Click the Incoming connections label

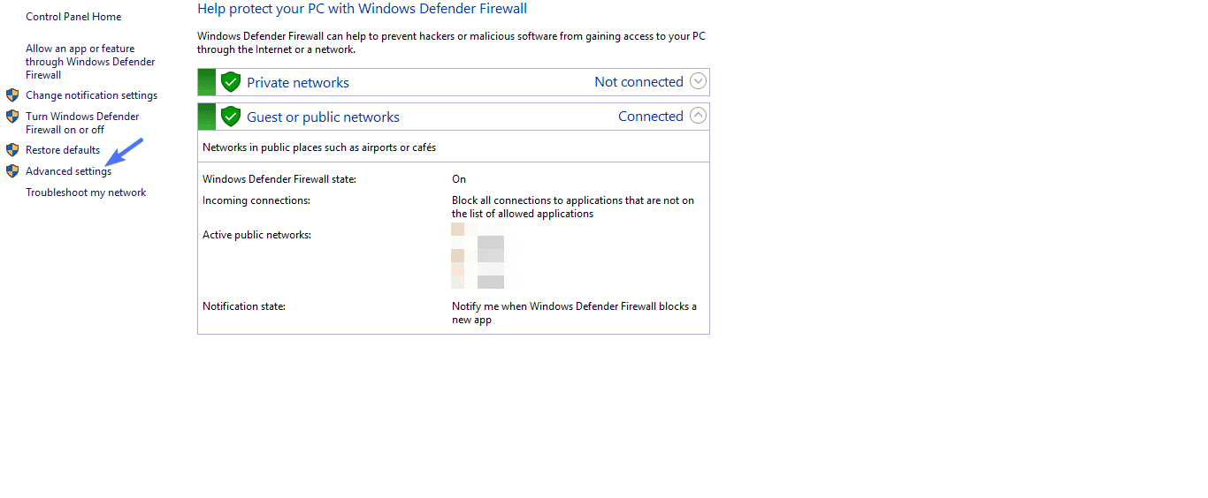(x=256, y=200)
